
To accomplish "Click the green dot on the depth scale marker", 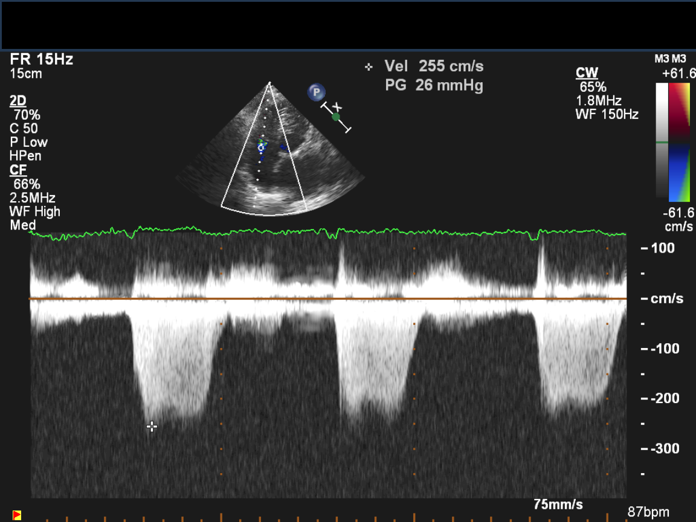I will click(336, 117).
